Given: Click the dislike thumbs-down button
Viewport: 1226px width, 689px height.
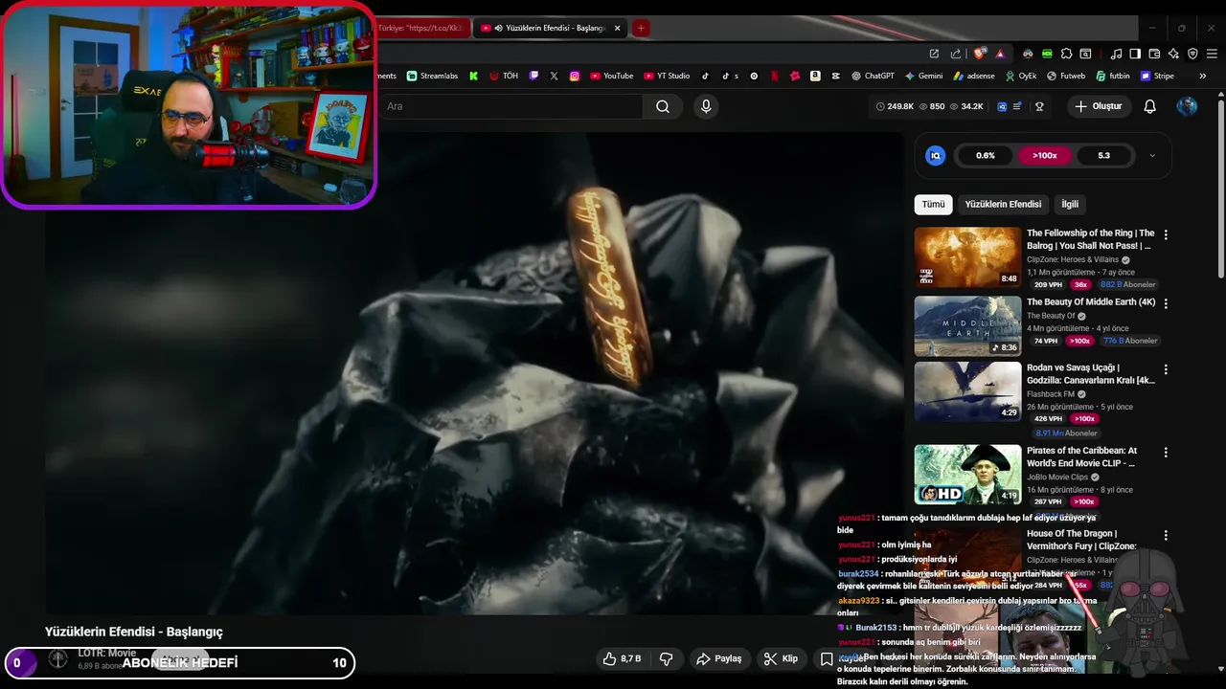Looking at the screenshot, I should pos(666,658).
